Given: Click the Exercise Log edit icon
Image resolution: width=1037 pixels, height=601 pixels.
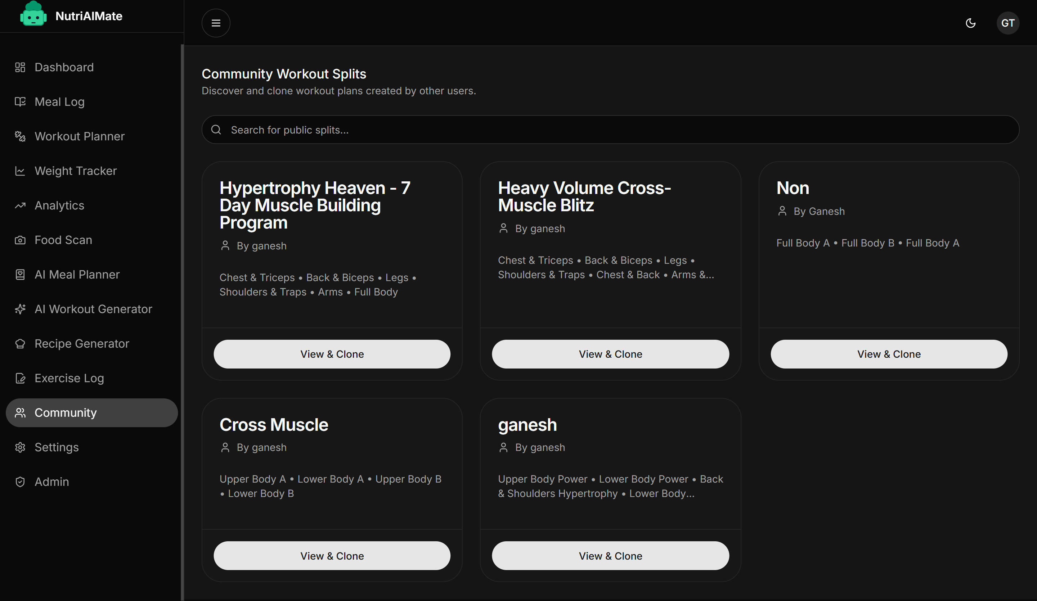Looking at the screenshot, I should point(20,378).
